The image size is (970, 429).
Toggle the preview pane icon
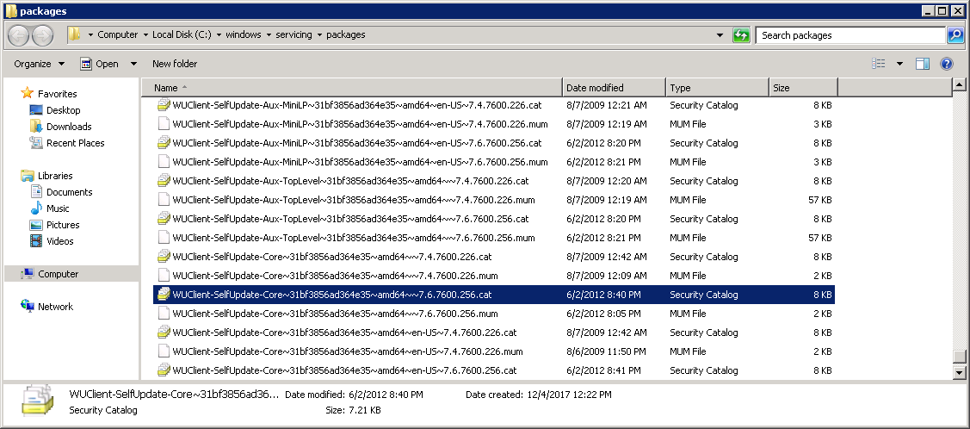923,64
